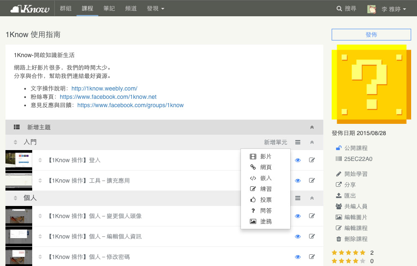
Task: Toggle visibility of 個人－變更個人頭像
Action: (x=298, y=216)
